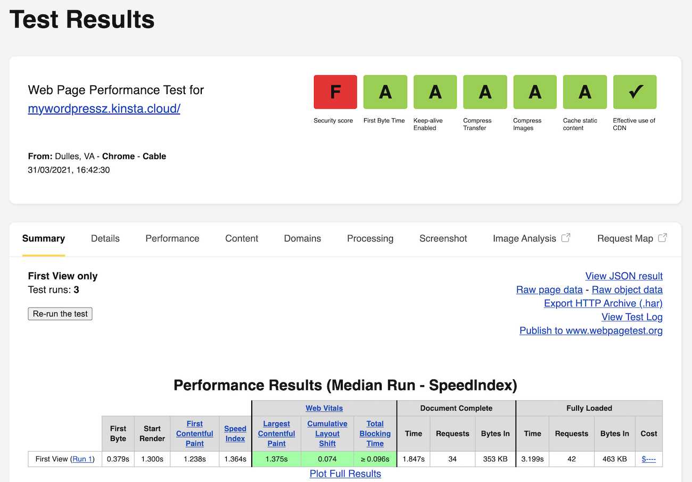Viewport: 692px width, 482px height.
Task: Open the Raw object data link
Action: [x=627, y=290]
